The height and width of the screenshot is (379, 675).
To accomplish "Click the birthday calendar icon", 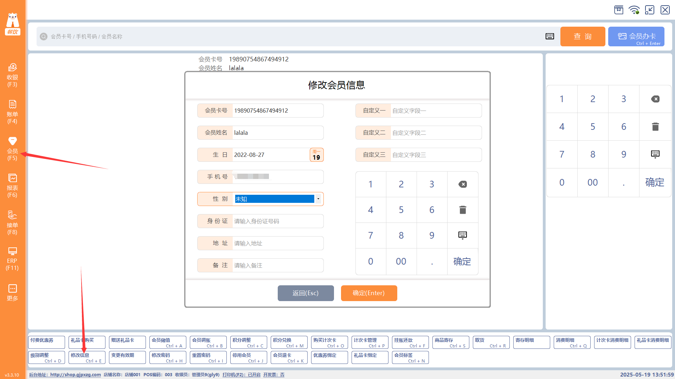I will coord(316,155).
